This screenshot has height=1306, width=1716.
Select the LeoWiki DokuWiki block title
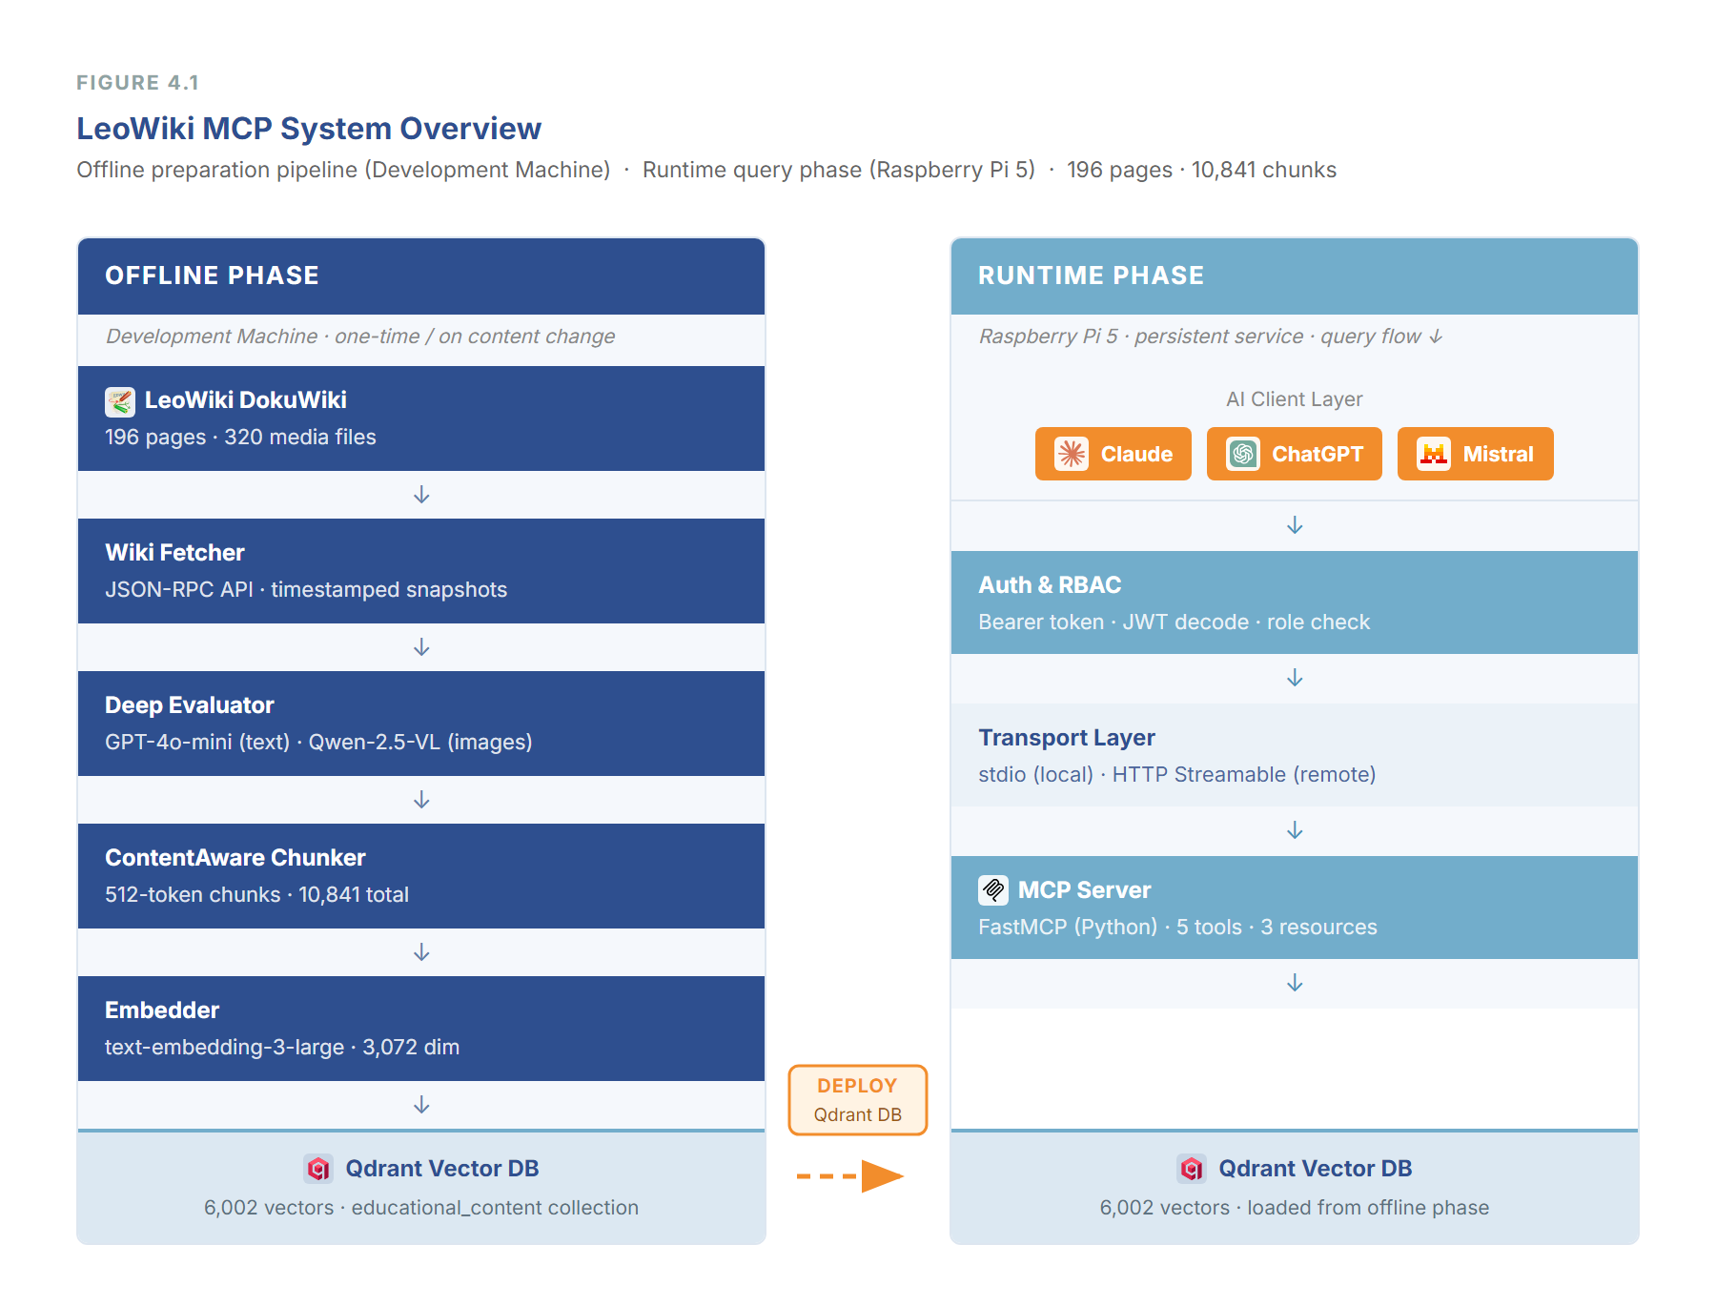pyautogui.click(x=246, y=400)
